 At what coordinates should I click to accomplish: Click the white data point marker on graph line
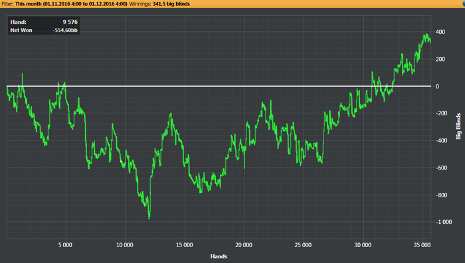(121, 162)
